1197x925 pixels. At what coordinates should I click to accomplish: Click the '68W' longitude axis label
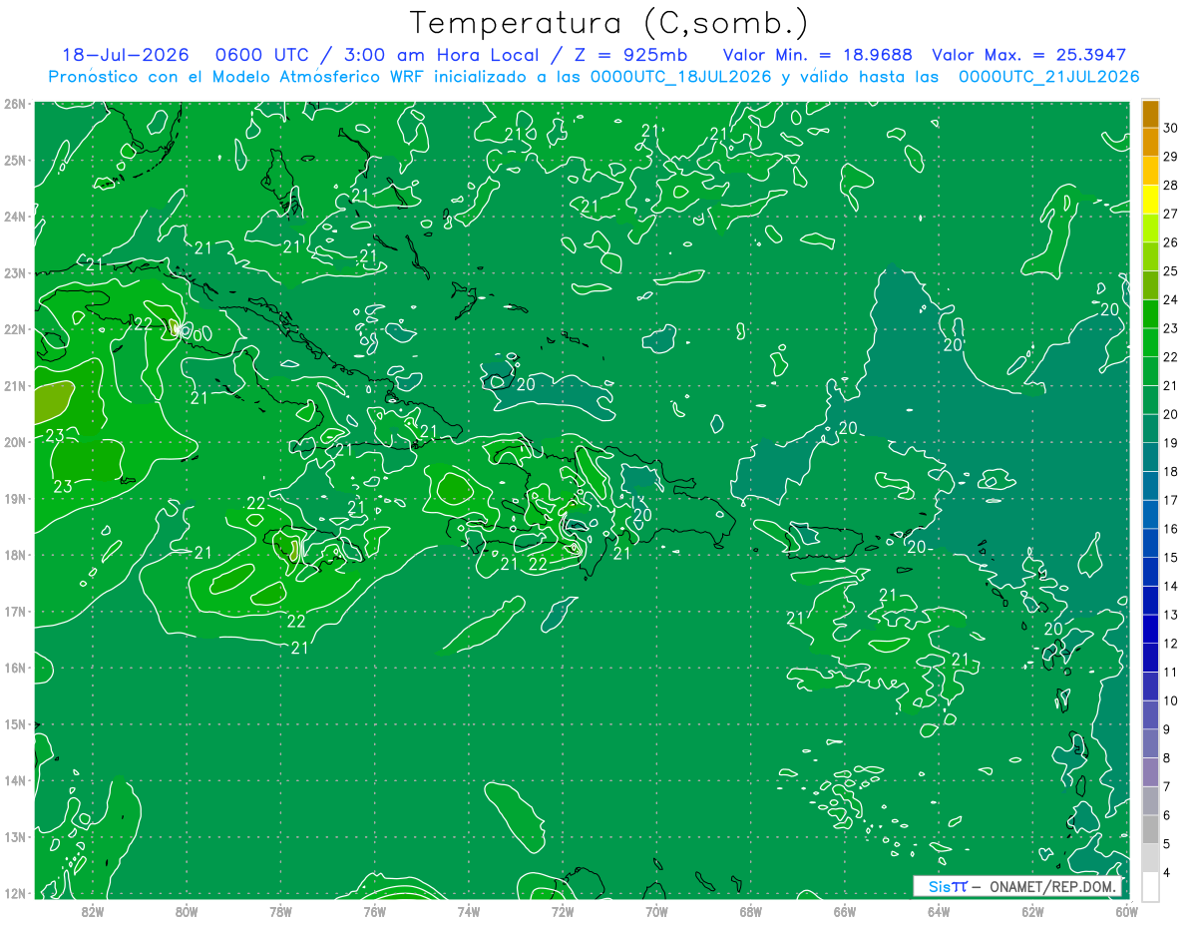coord(751,911)
